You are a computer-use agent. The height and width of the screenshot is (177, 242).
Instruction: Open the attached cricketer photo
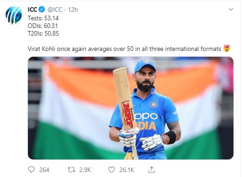point(131,108)
